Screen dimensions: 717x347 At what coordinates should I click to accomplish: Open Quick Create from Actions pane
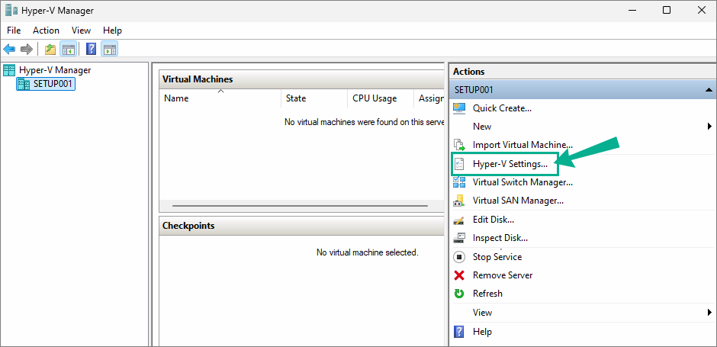click(502, 108)
